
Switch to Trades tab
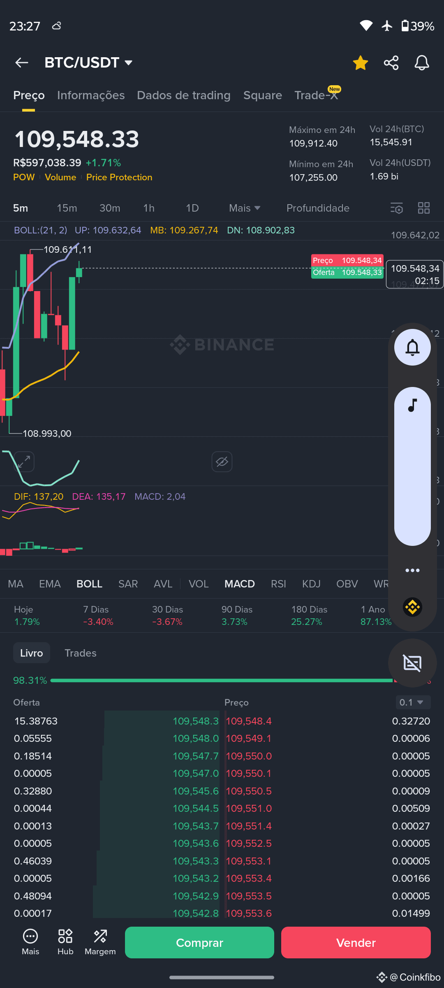coord(81,653)
